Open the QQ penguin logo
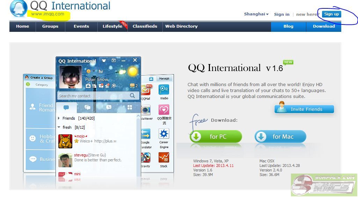 click(18, 8)
